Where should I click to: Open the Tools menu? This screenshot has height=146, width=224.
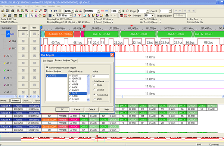coord(44,6)
